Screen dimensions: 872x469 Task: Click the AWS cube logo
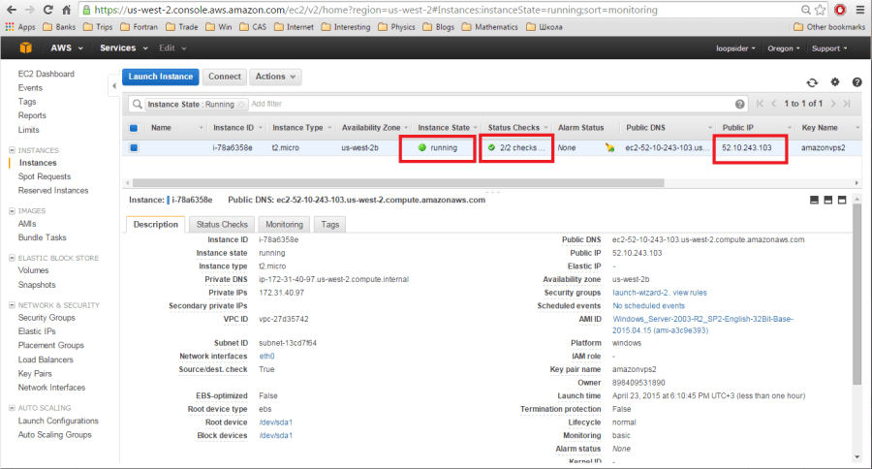pyautogui.click(x=25, y=47)
